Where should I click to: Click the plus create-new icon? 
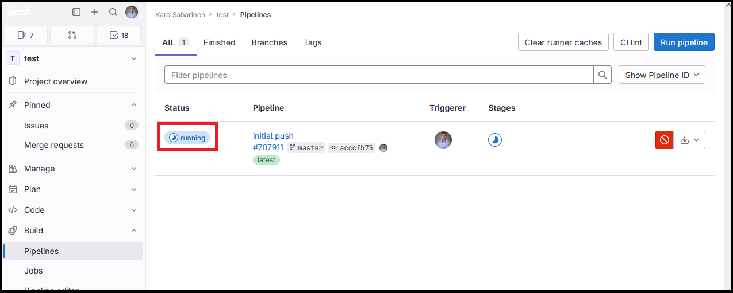(95, 12)
